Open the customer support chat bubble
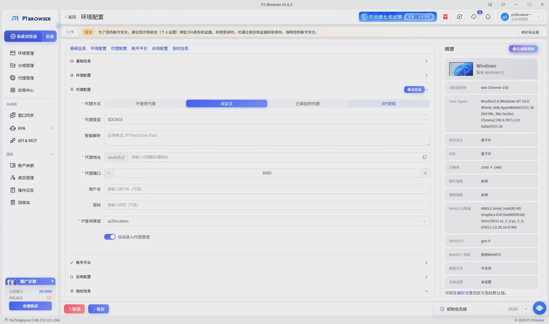Screen dimensions: 549x324 click(x=539, y=308)
